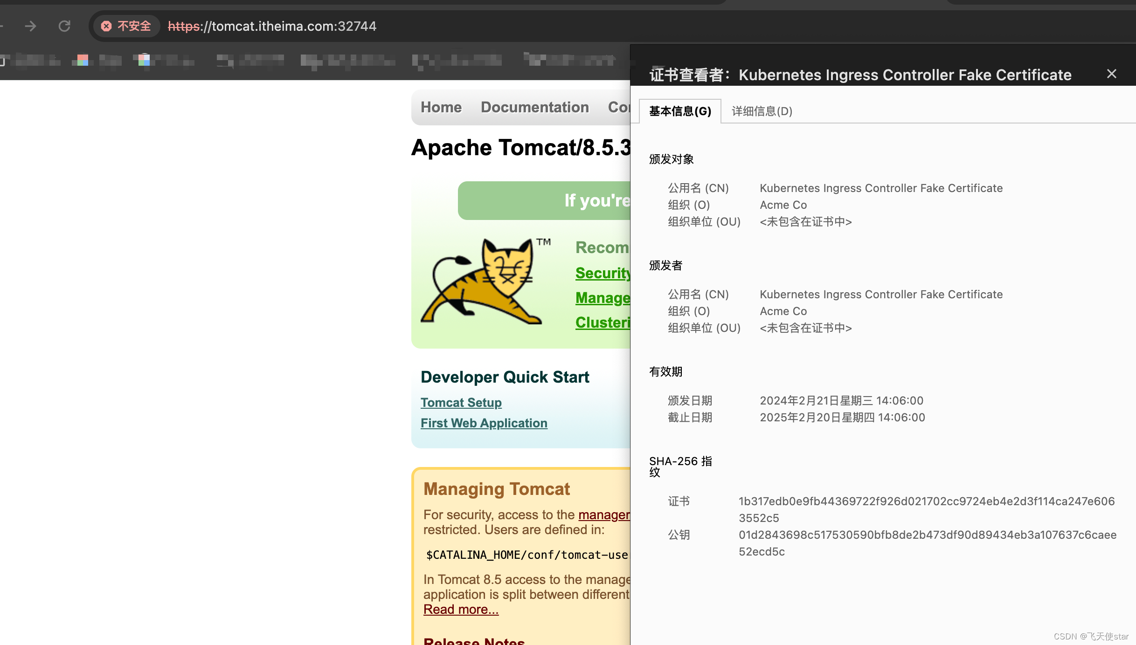The image size is (1136, 645).
Task: Click the Tomcat Setup hyperlink
Action: point(460,403)
